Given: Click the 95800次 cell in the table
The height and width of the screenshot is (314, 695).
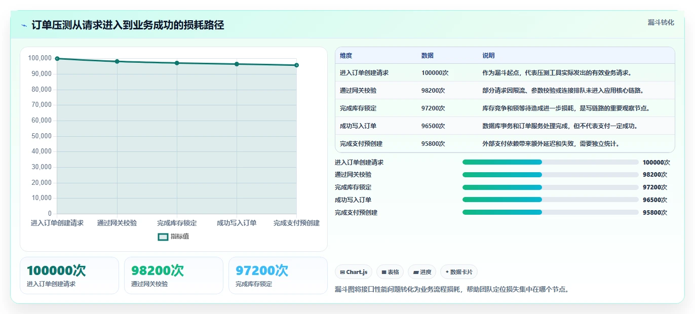Looking at the screenshot, I should click(x=433, y=144).
